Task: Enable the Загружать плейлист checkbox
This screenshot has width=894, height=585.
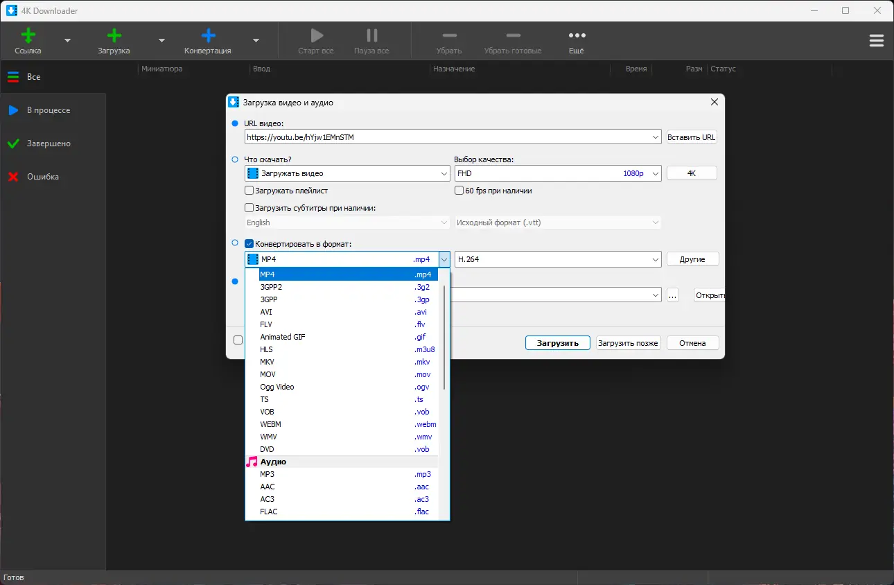Action: (x=249, y=191)
